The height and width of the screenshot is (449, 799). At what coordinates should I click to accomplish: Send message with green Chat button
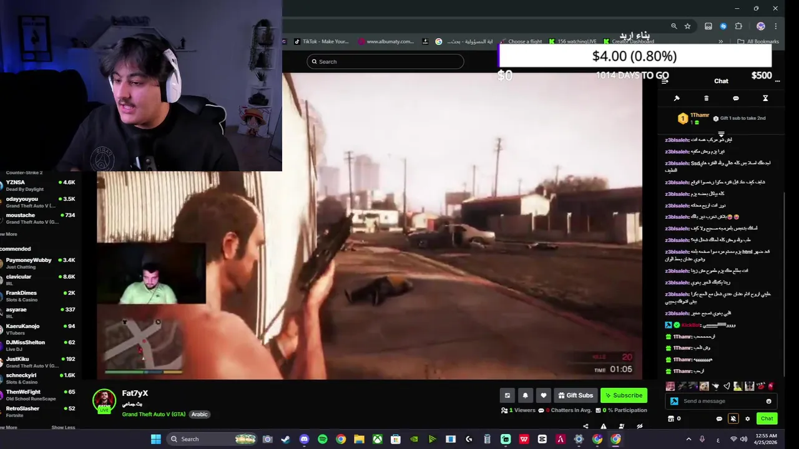coord(767,419)
